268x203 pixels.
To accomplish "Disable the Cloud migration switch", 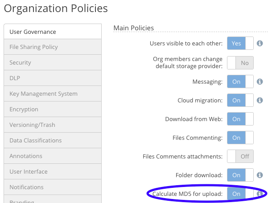I will pos(240,100).
